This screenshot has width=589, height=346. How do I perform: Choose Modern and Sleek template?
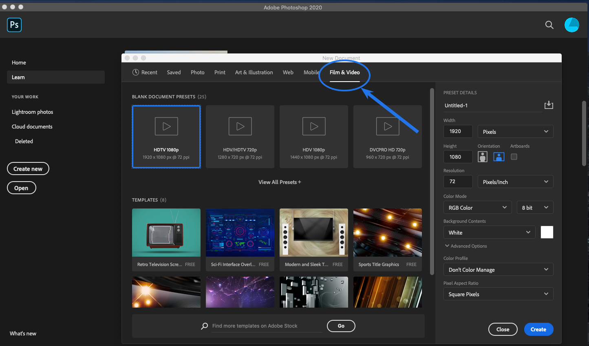314,240
